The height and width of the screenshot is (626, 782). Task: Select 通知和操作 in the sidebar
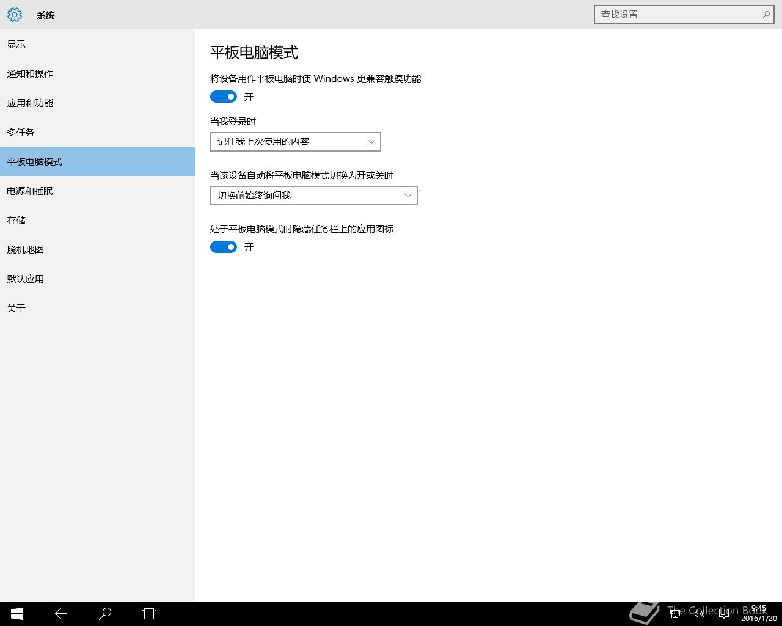(x=98, y=73)
